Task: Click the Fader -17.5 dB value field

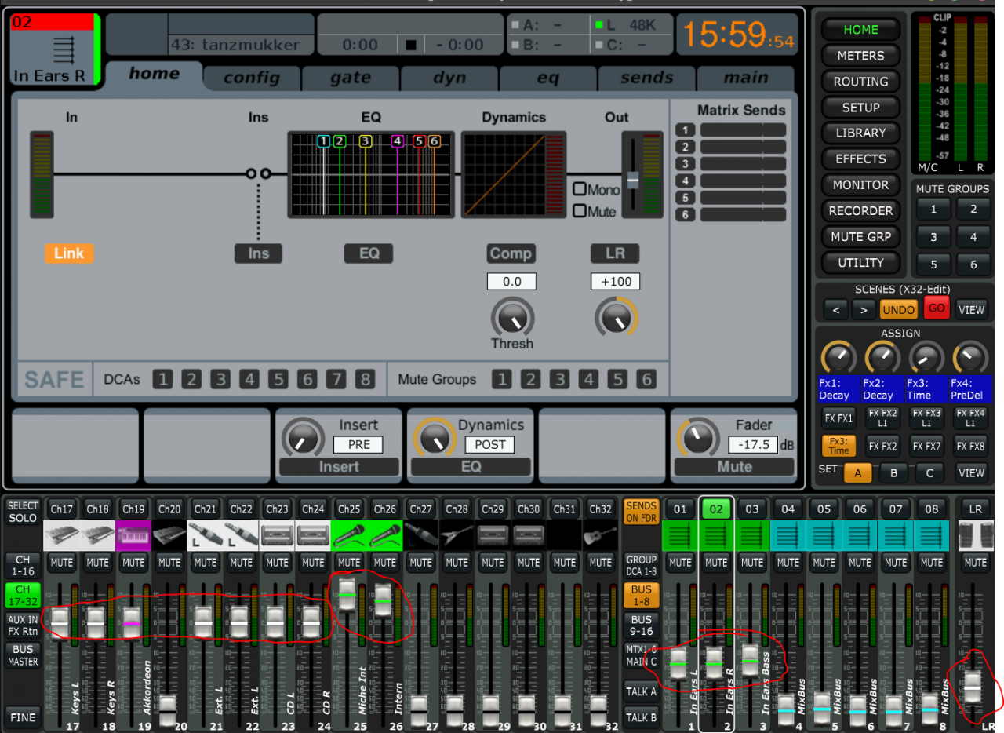Action: (x=753, y=445)
